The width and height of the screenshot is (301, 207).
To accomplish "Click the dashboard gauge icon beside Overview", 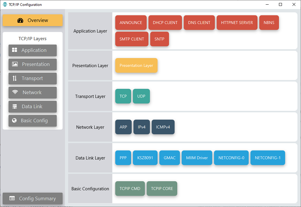I will 20,20.
